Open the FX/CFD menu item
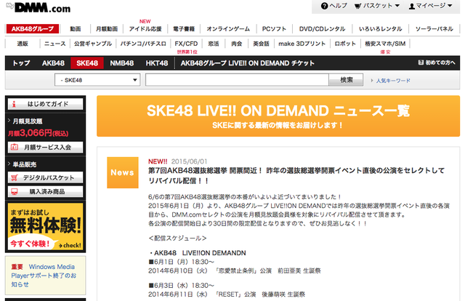This screenshot has height=301, width=465. coord(186,44)
